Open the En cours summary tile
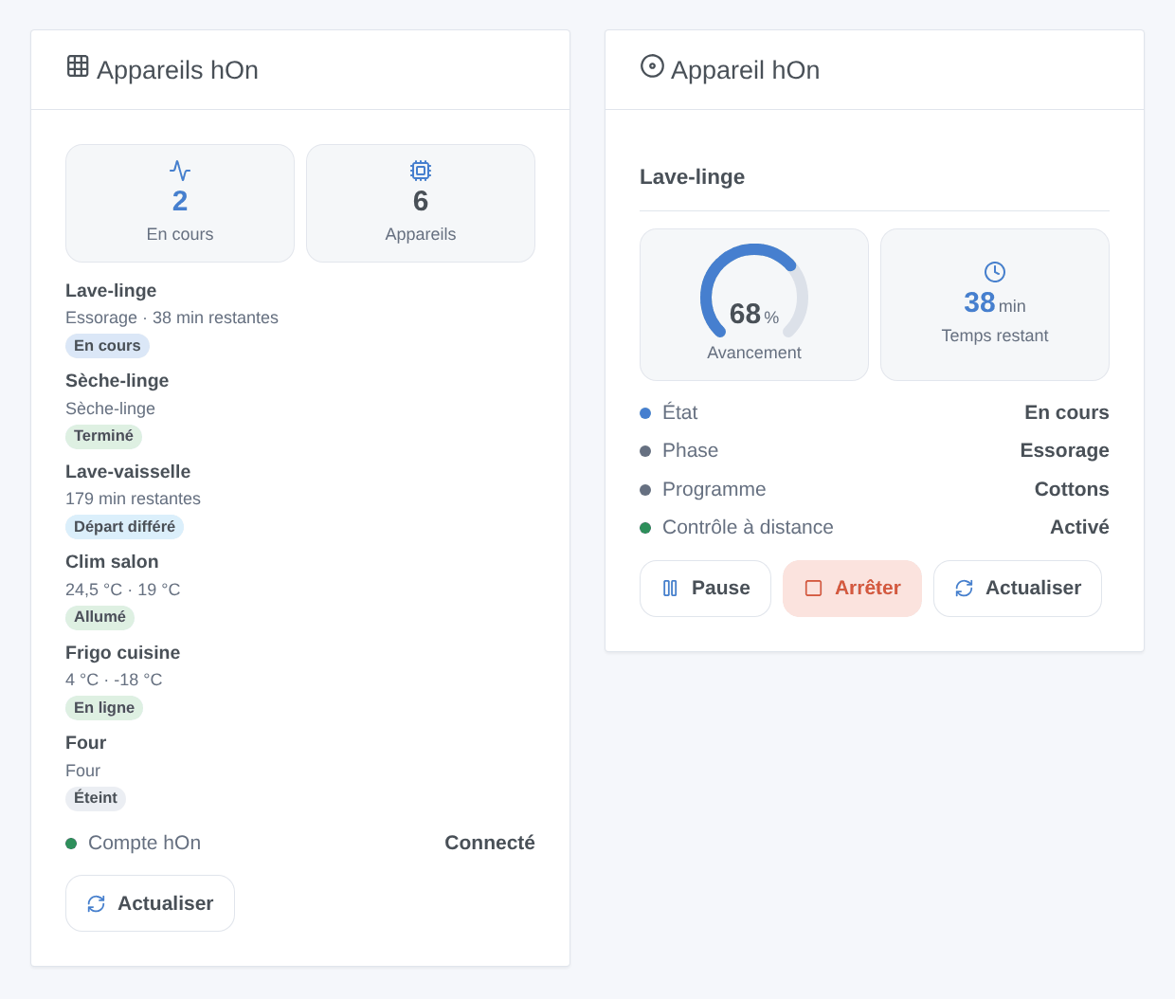 point(180,204)
